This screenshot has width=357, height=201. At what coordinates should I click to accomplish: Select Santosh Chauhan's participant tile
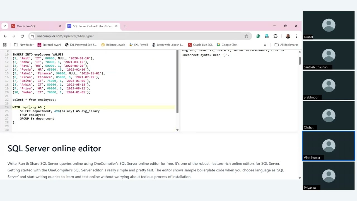pos(329,55)
